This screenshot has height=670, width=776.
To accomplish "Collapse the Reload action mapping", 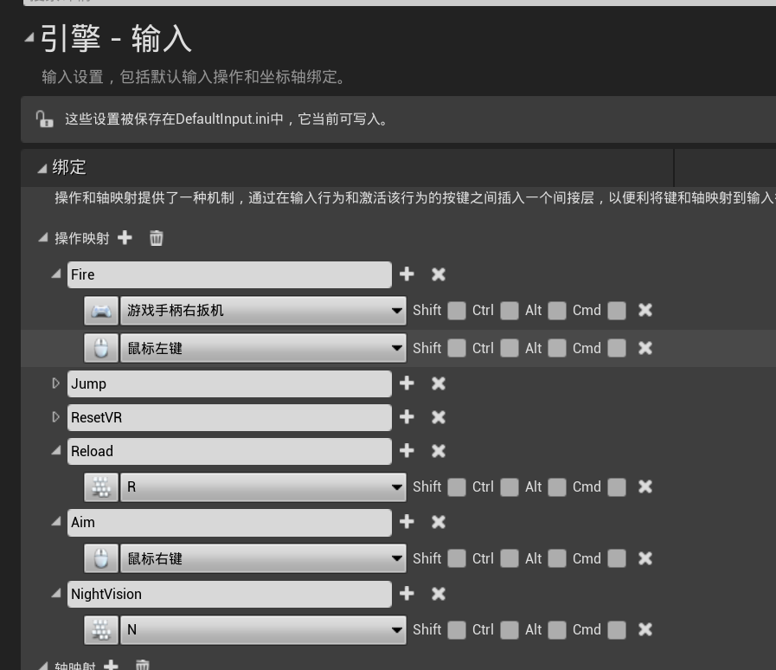I will click(56, 450).
